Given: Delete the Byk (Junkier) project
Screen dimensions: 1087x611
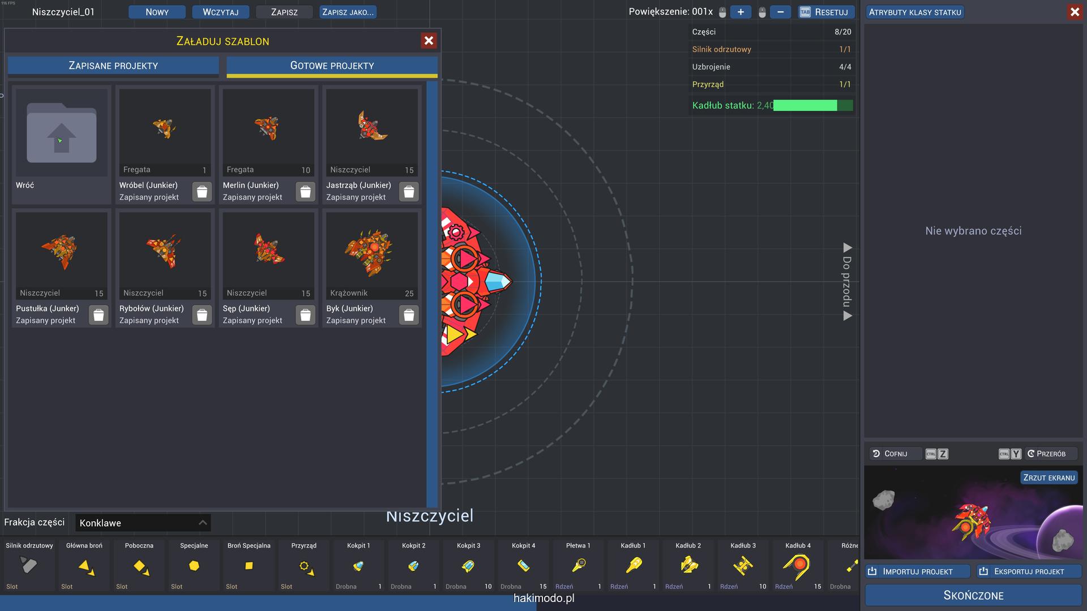Looking at the screenshot, I should click(x=409, y=315).
